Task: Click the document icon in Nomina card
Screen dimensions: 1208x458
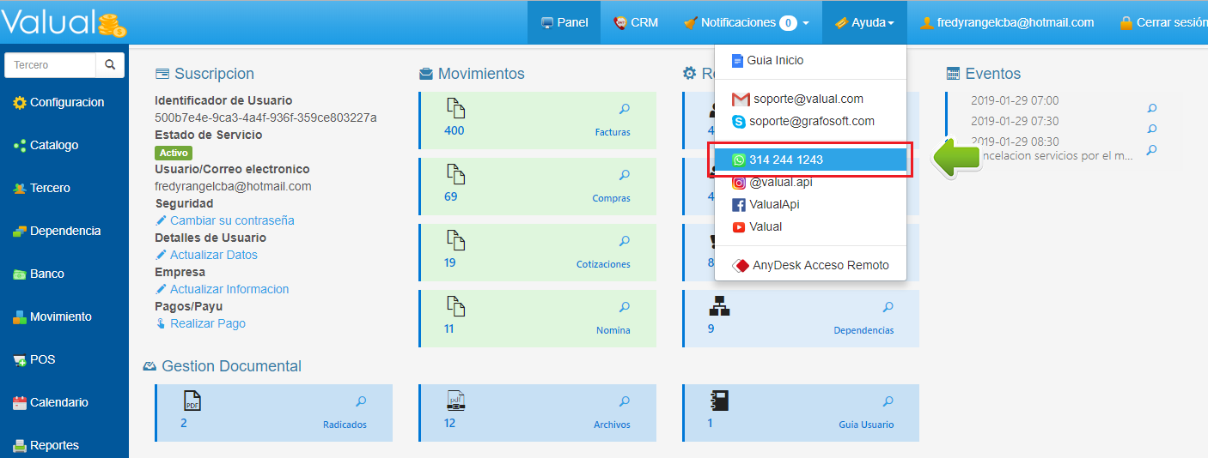Action: click(455, 306)
